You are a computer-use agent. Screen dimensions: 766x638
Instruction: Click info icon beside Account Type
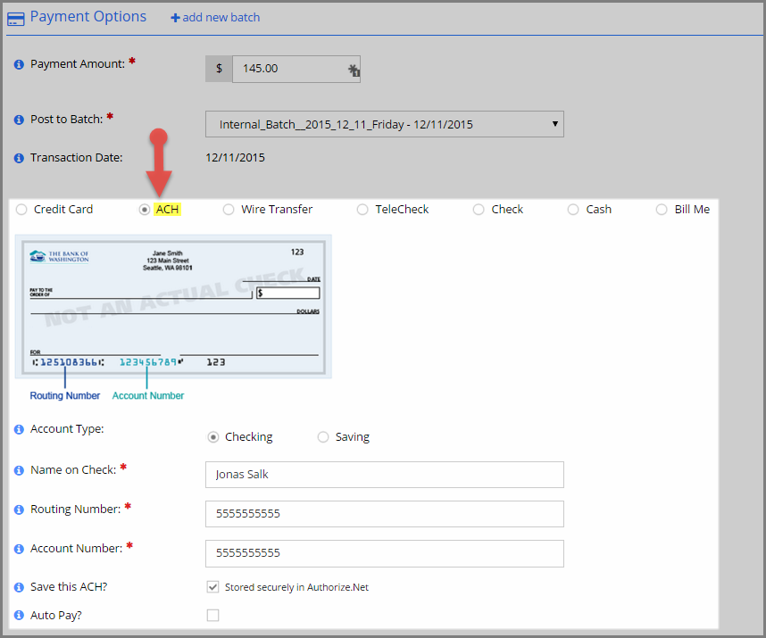(x=19, y=429)
